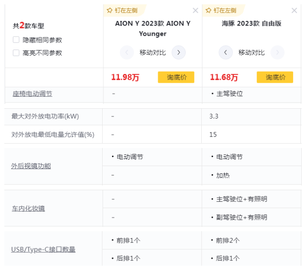Open the 车内化妆镜 parameter link
The width and height of the screenshot is (306, 270).
click(28, 208)
